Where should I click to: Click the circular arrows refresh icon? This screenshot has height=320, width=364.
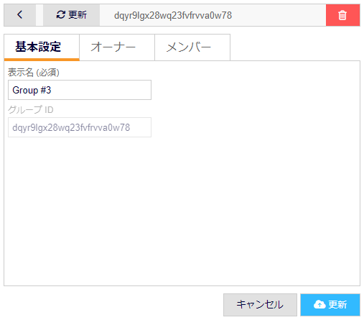(61, 15)
